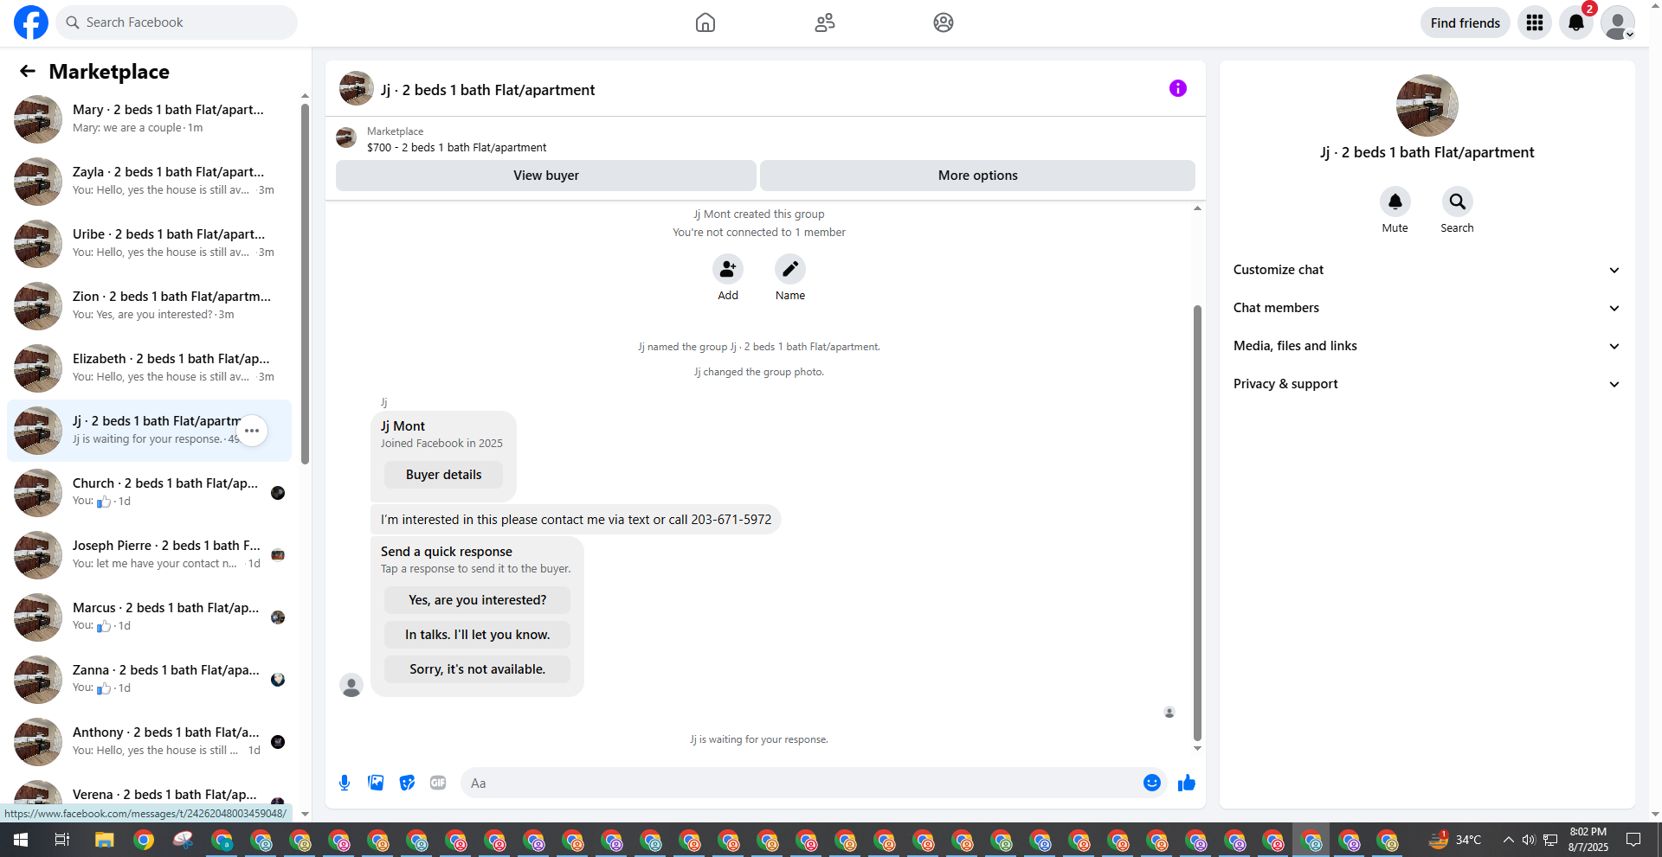Open Marcus's apartment conversation

[149, 617]
